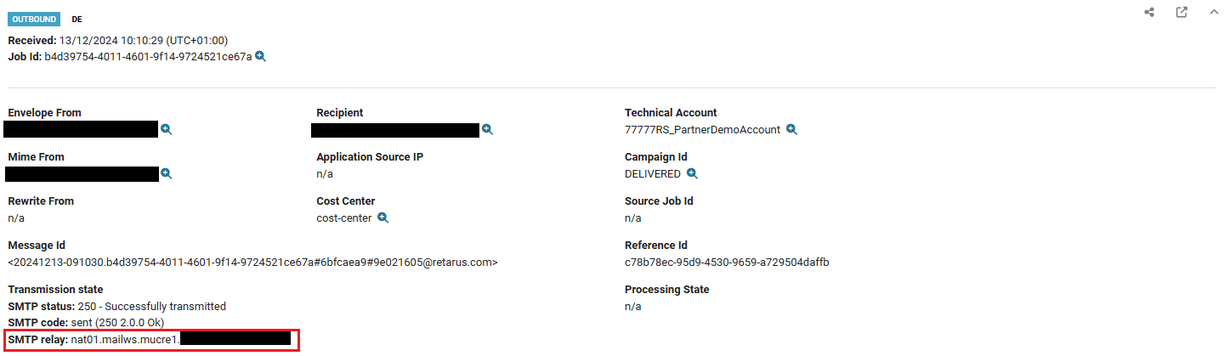Click magnifier next to Mime From

pos(167,173)
